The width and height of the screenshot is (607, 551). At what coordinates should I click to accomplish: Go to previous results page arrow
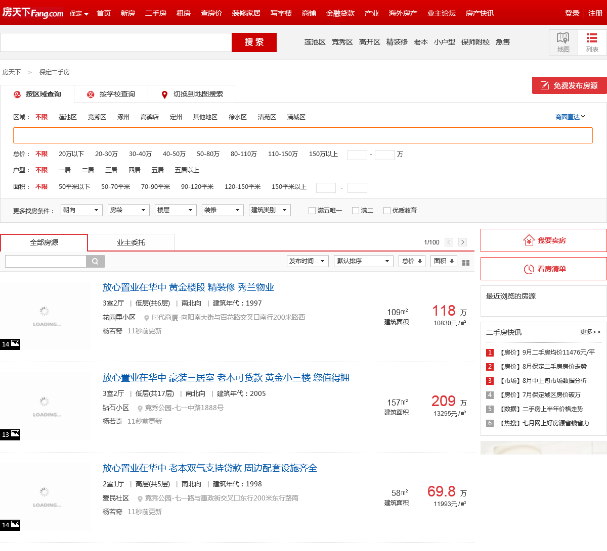pos(449,242)
